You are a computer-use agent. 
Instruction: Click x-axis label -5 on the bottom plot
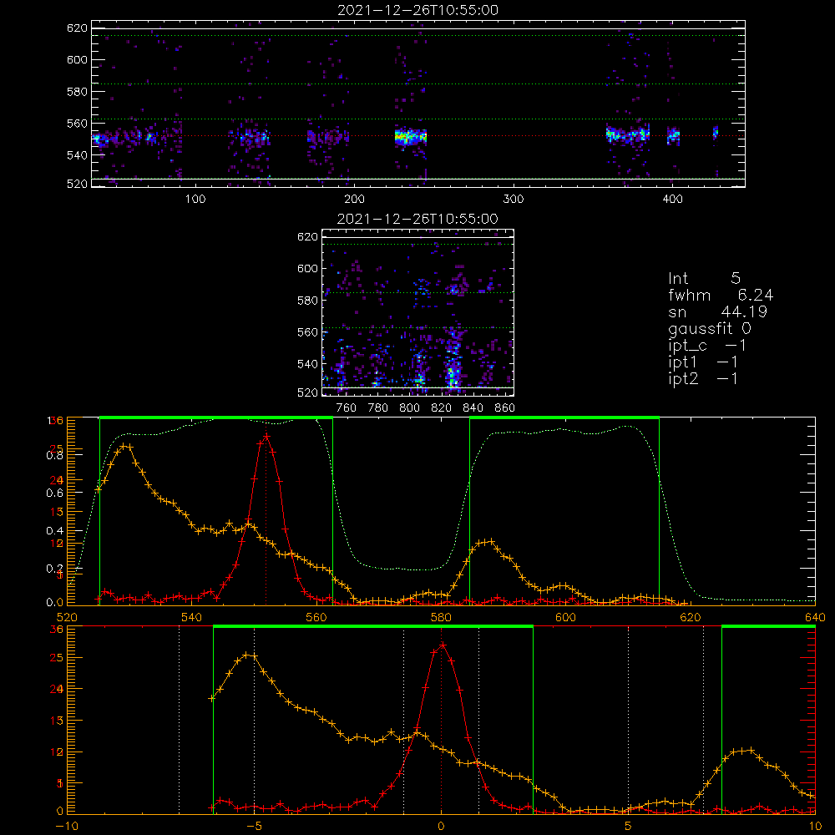(x=254, y=827)
